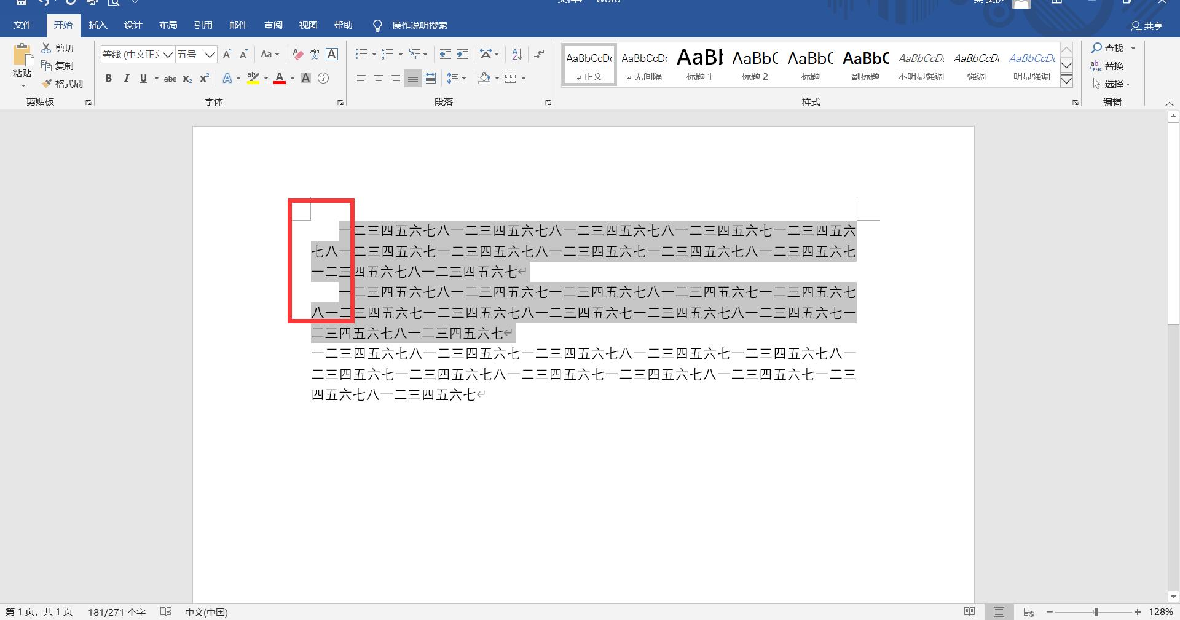Viewport: 1180px width, 620px height.
Task: Increase indent of selected paragraphs
Action: (463, 54)
